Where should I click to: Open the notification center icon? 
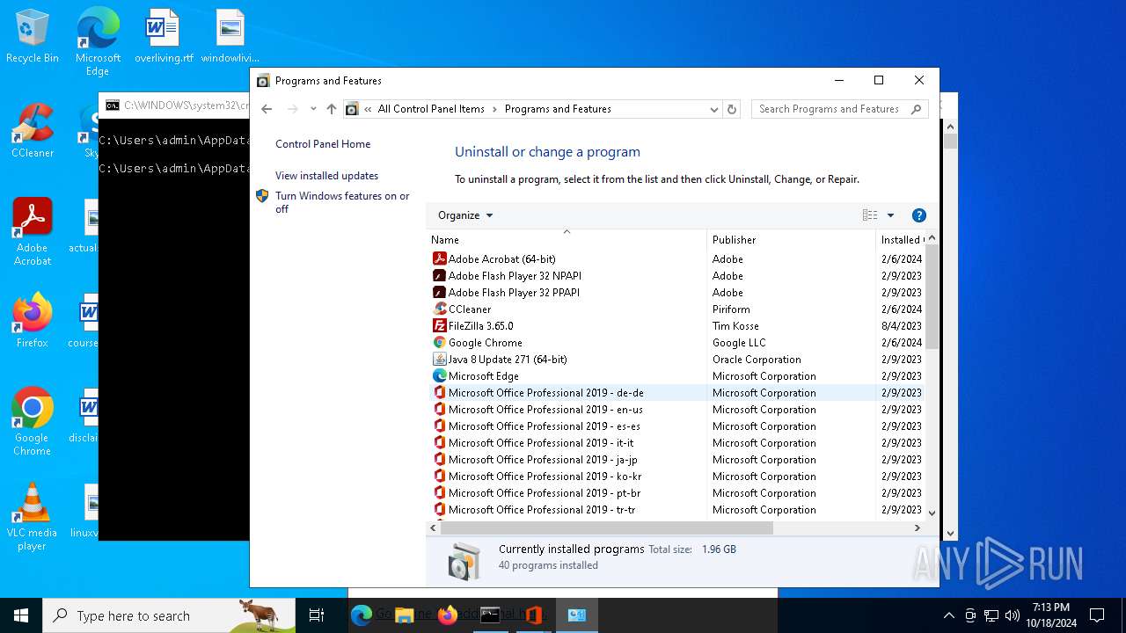(x=1097, y=615)
